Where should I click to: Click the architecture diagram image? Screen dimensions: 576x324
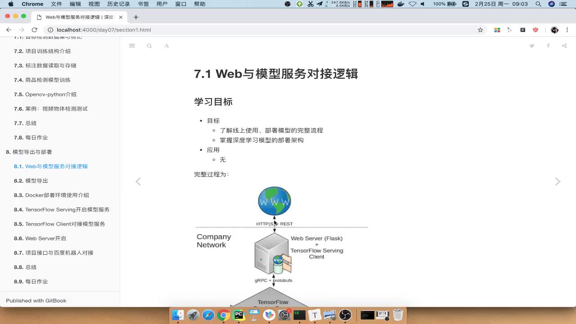tap(281, 245)
